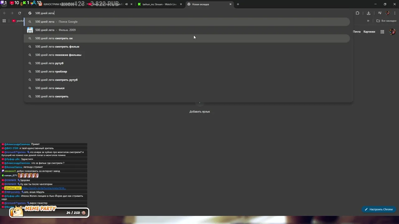The height and width of the screenshot is (224, 399).
Task: Choose suggestion 500 дней лета смысл
Action: pyautogui.click(x=187, y=88)
